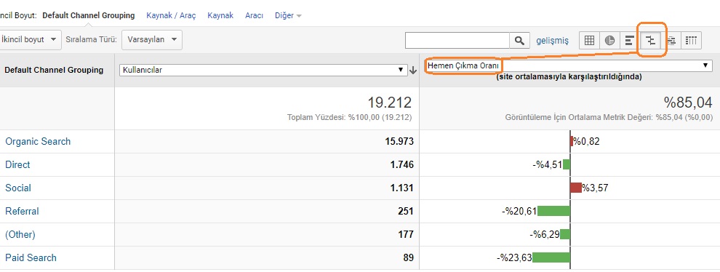Click the 1.746 users value
720x272 pixels.
[401, 164]
